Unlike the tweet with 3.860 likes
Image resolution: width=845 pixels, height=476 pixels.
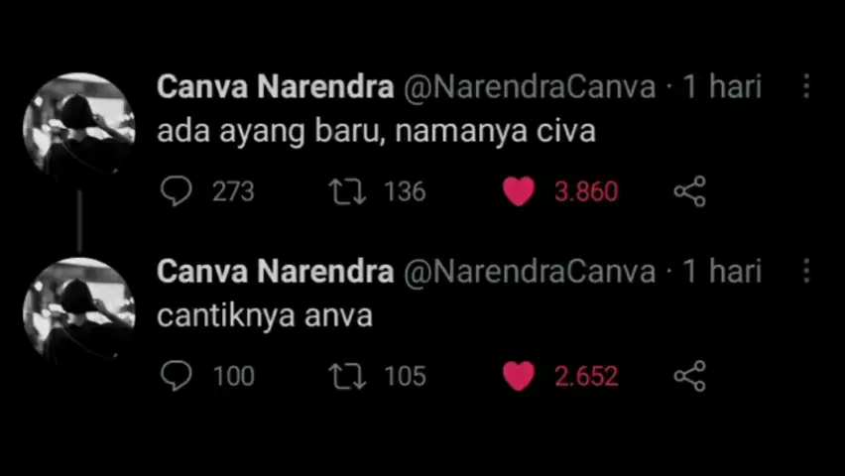click(x=519, y=190)
